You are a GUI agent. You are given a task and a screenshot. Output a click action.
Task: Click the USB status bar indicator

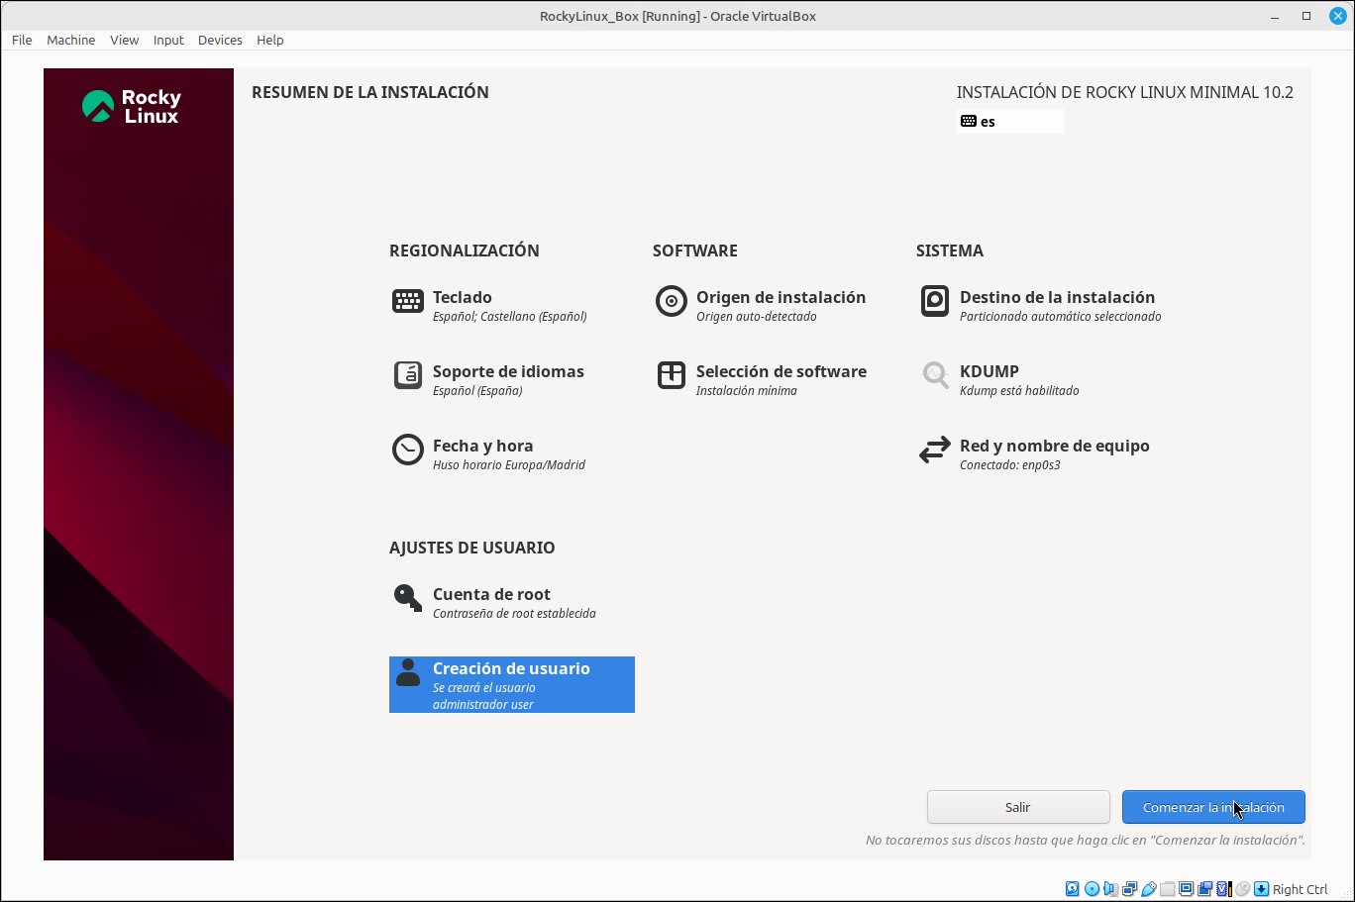(1149, 889)
